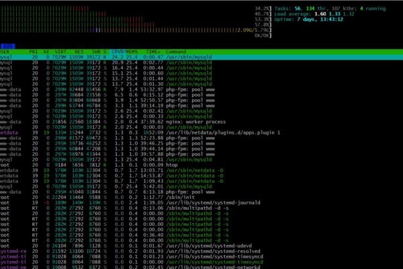Sort by the VIRT column header
The height and width of the screenshot is (269, 403).
[60, 52]
